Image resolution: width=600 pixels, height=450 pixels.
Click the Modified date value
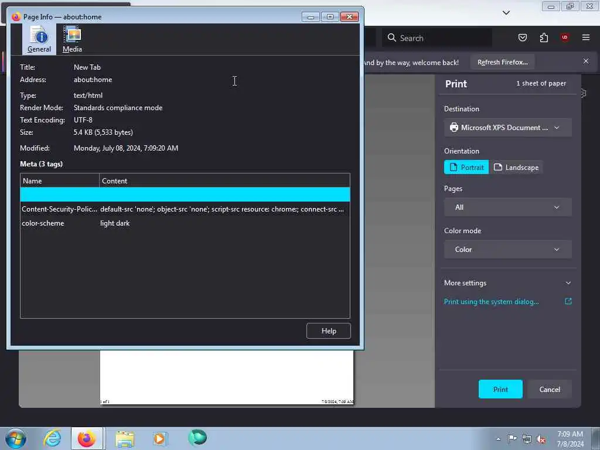pyautogui.click(x=126, y=148)
